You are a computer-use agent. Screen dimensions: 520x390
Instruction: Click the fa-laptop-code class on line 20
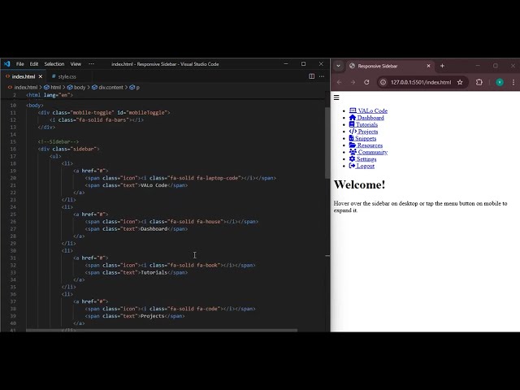(217, 178)
